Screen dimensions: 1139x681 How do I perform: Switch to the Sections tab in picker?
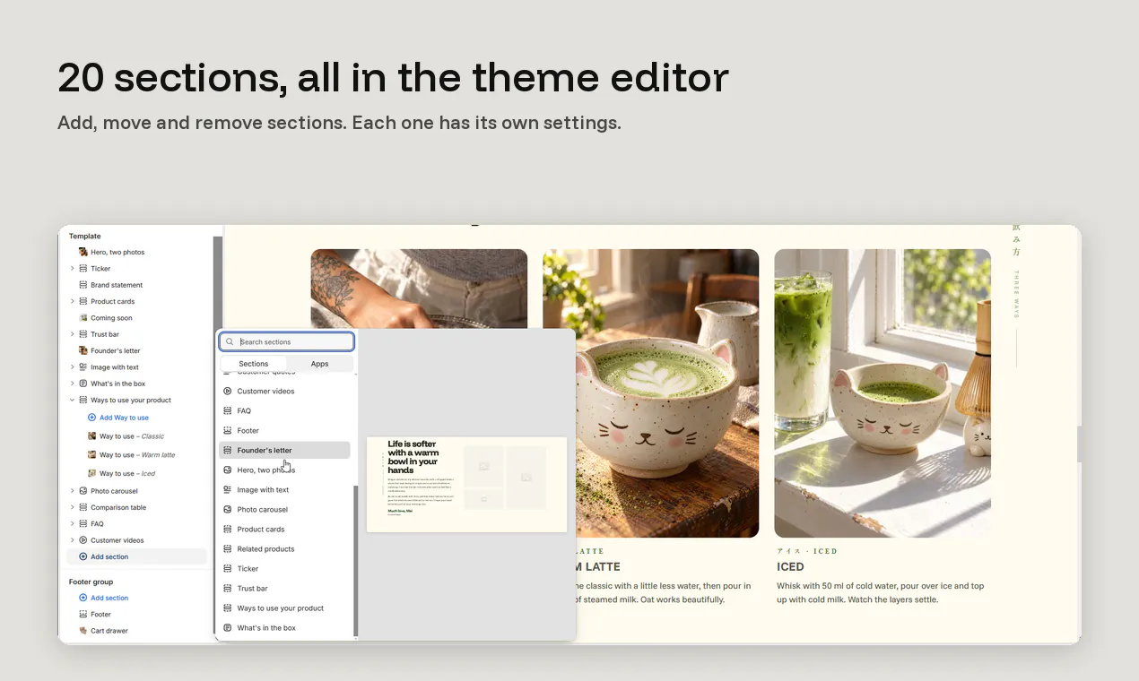point(254,364)
